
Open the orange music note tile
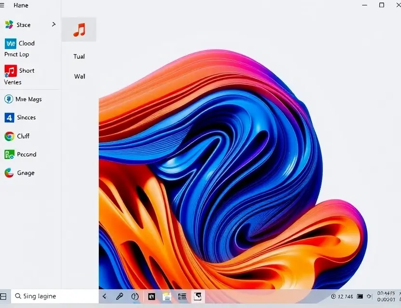point(79,29)
